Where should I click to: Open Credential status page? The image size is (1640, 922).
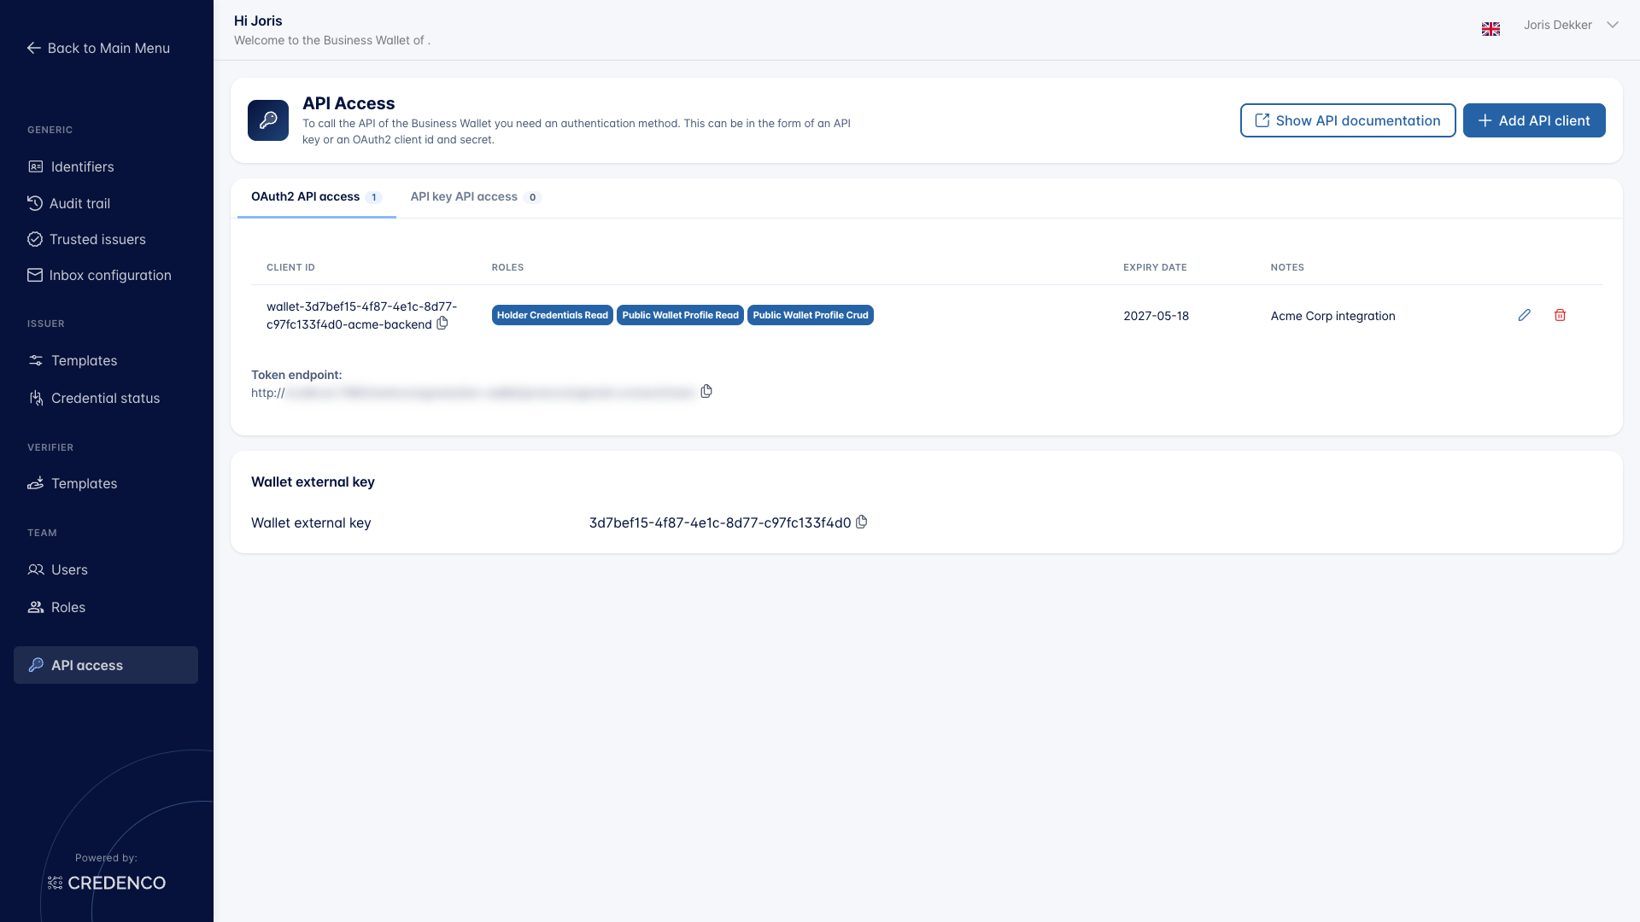(x=106, y=398)
